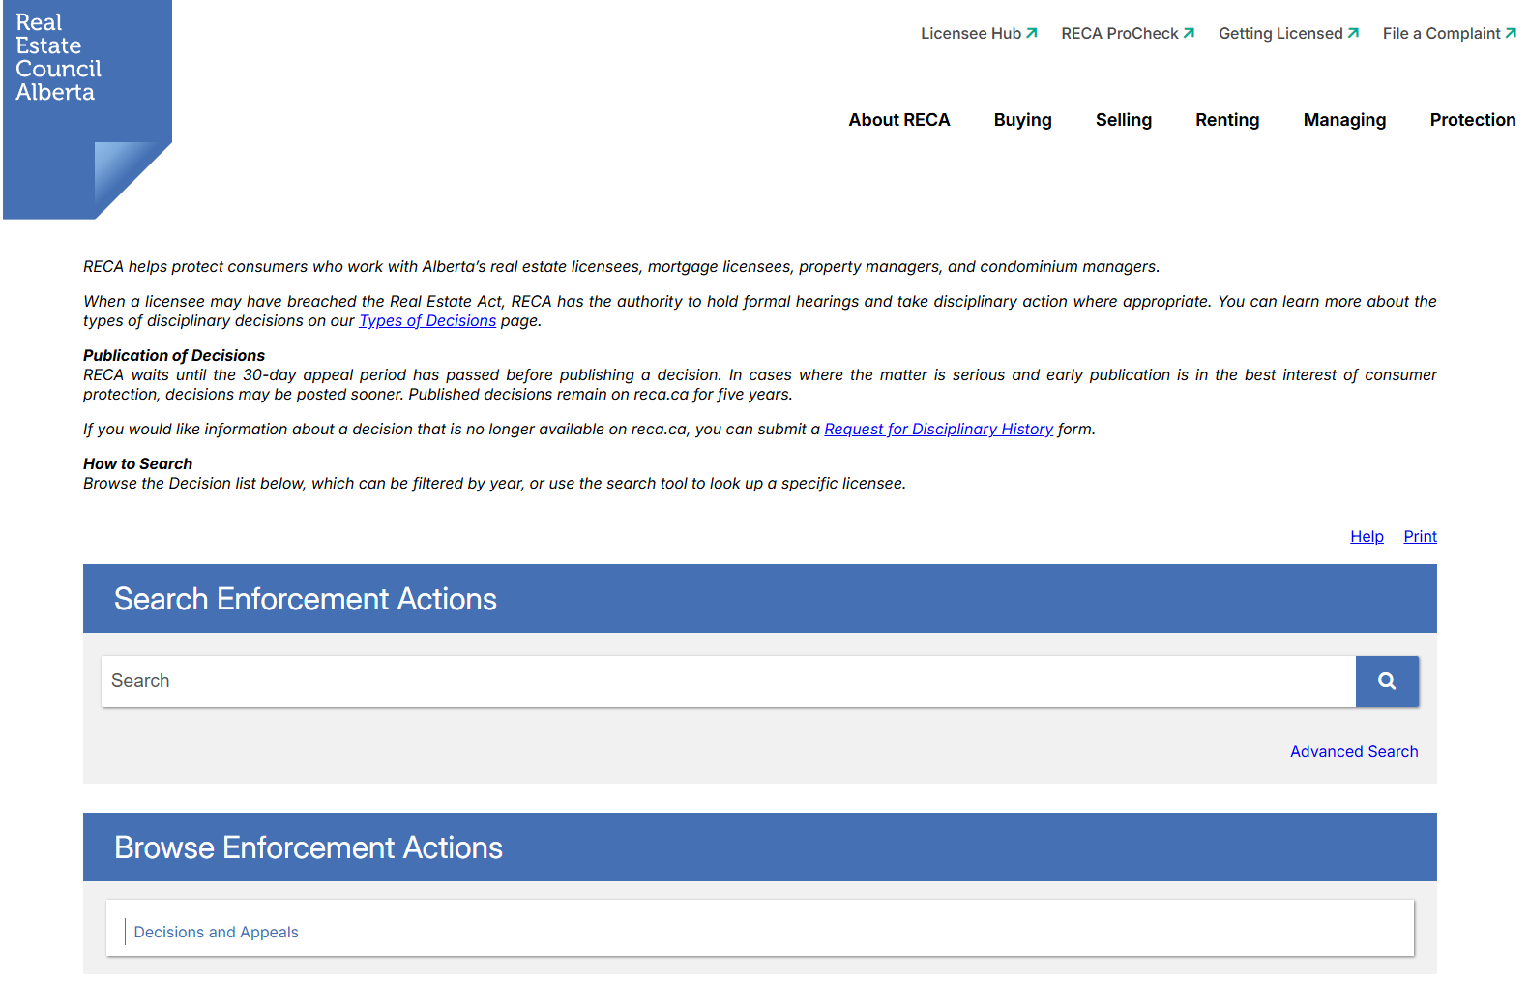Click the arrow icon beside Licensee Hub
Viewport: 1529px width, 981px height.
pos(1032,33)
